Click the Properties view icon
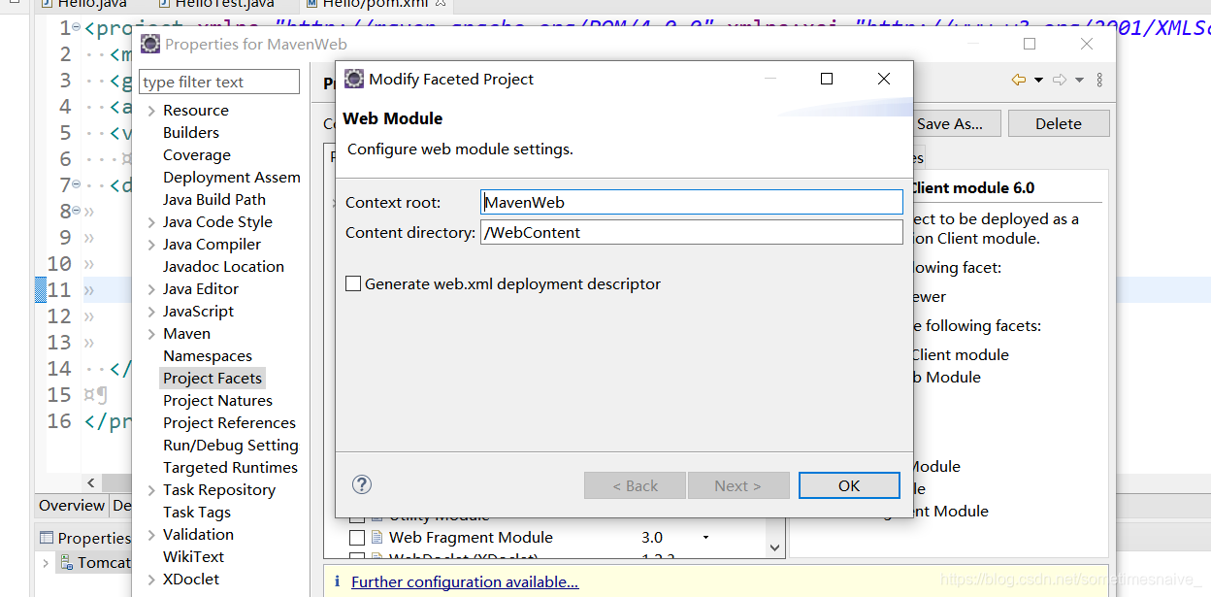 [47, 538]
